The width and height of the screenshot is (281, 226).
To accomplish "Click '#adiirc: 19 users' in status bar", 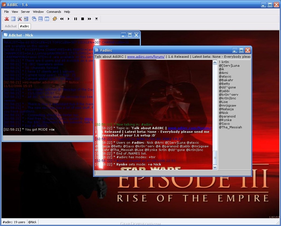I will click(14, 222).
